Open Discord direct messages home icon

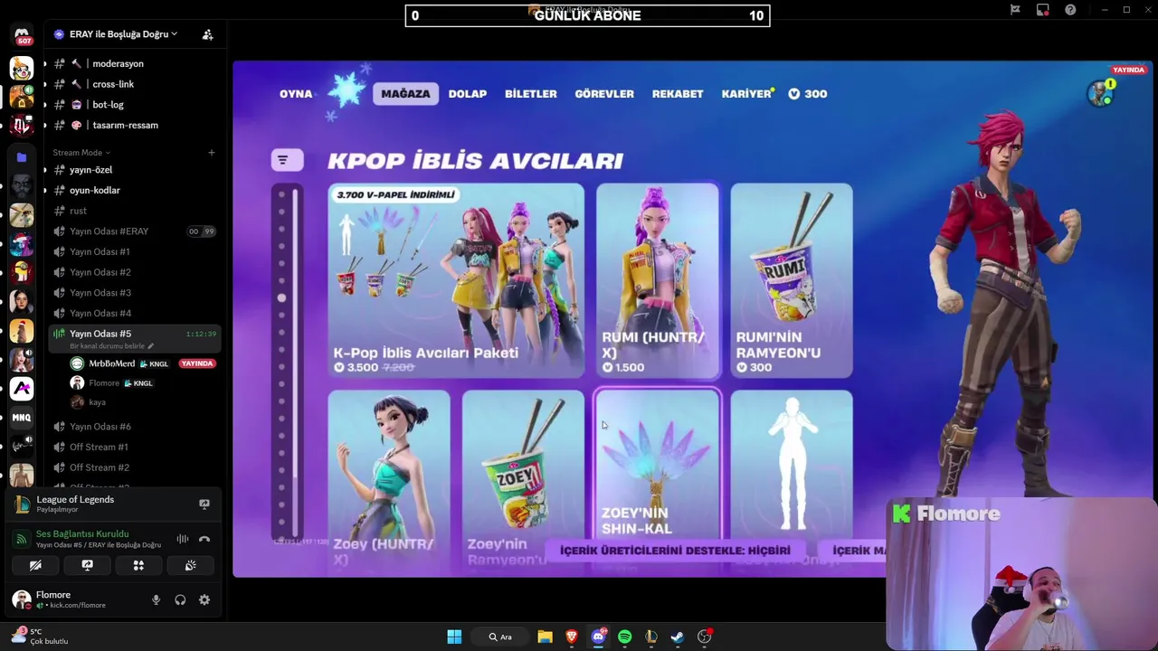[22, 35]
